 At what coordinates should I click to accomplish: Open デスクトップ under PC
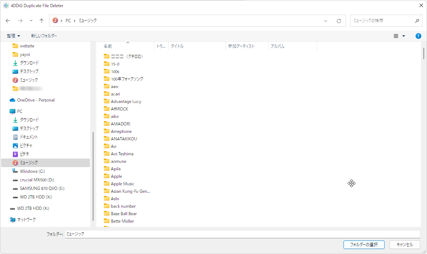(26, 128)
